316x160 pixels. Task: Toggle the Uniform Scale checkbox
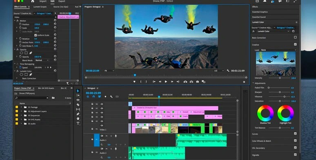pos(36,35)
